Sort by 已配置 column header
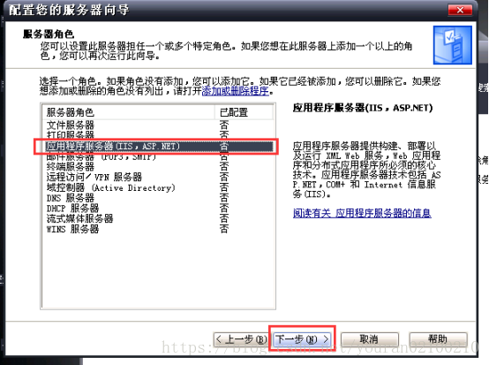The width and height of the screenshot is (489, 365). click(244, 112)
